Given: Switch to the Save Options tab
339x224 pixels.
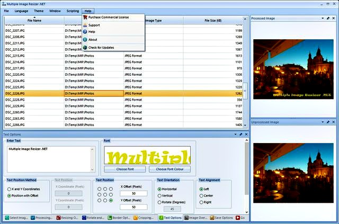Looking at the screenshot, I should pos(222,218).
